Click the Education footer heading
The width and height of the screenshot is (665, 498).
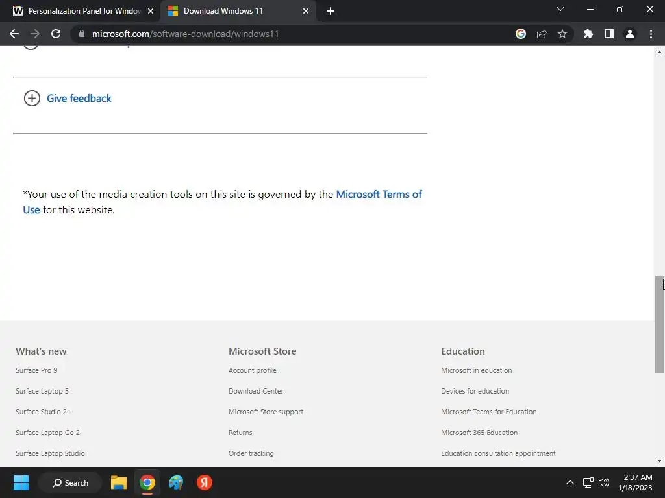pyautogui.click(x=462, y=351)
